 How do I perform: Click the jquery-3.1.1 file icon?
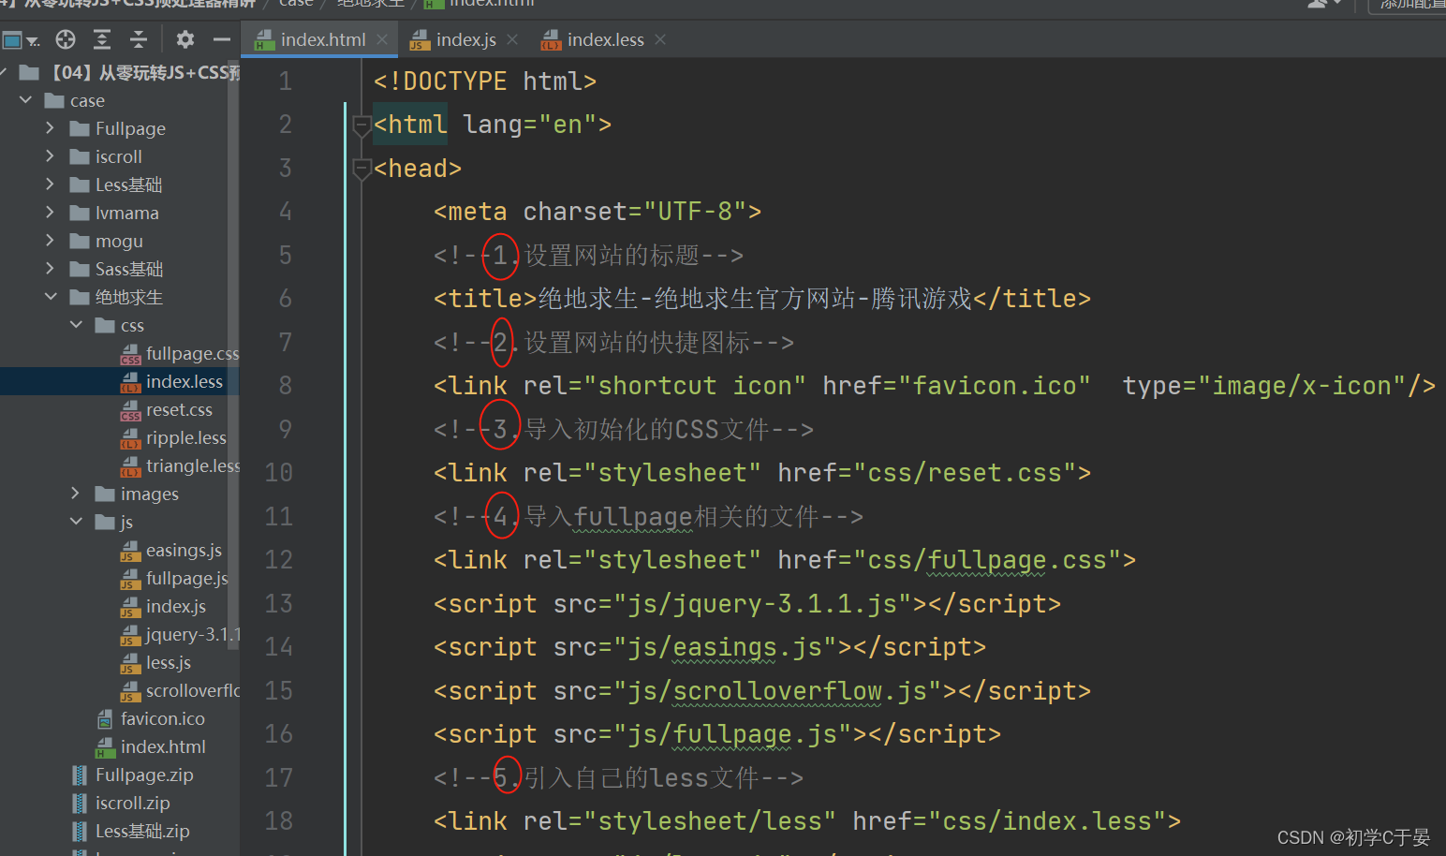[131, 635]
